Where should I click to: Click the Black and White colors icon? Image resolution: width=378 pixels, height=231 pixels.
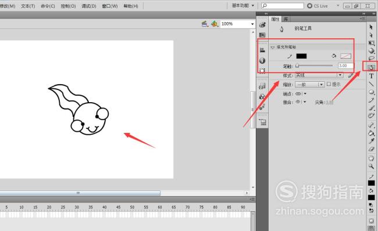pyautogui.click(x=371, y=205)
